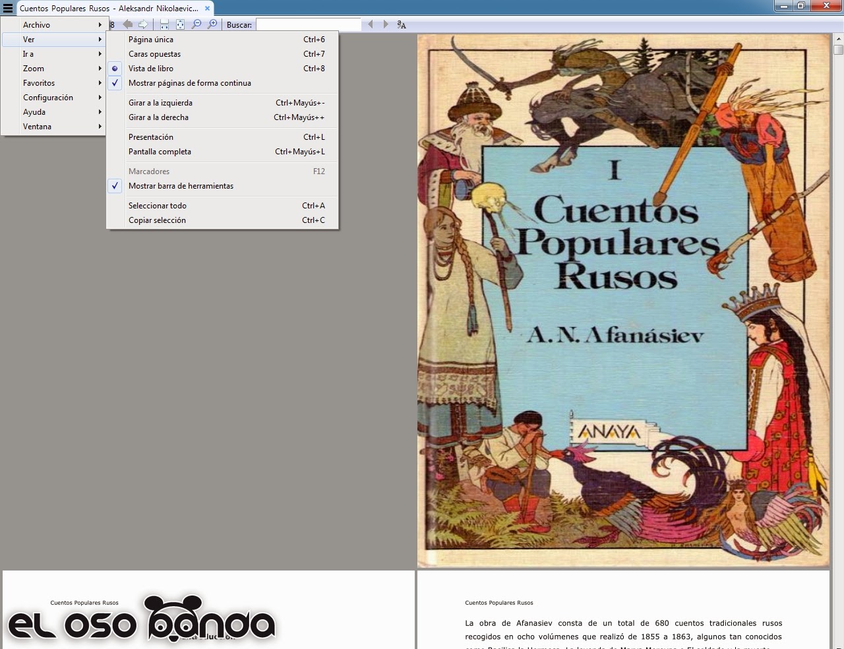Click the zoom out magnifier icon
The width and height of the screenshot is (844, 649).
pyautogui.click(x=196, y=24)
